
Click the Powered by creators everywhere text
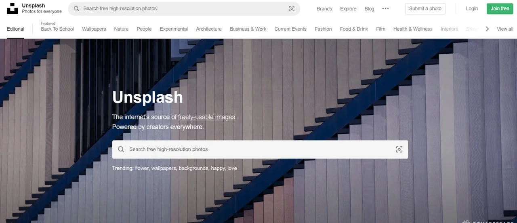click(x=158, y=127)
